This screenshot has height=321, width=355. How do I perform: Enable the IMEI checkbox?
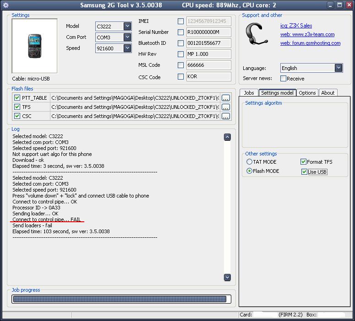(x=180, y=21)
